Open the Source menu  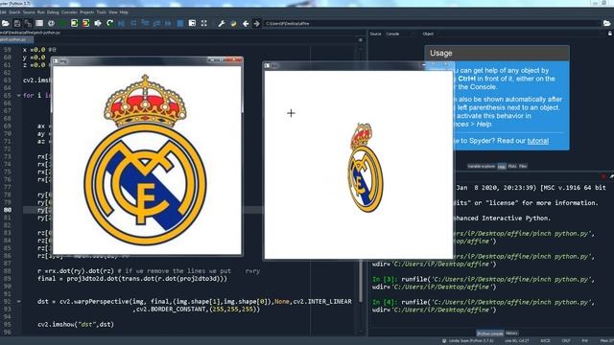(29, 12)
